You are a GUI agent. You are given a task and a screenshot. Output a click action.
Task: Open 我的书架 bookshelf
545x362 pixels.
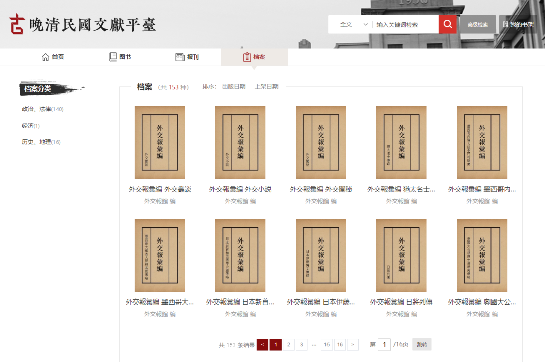518,24
